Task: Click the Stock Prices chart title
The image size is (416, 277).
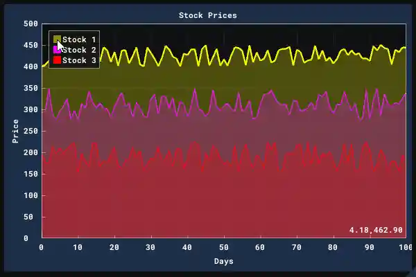Action: coord(207,15)
